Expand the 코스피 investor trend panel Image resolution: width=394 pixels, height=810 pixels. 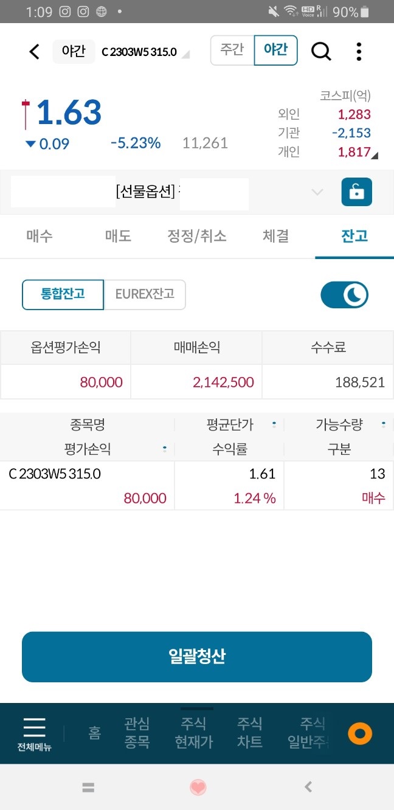374,156
